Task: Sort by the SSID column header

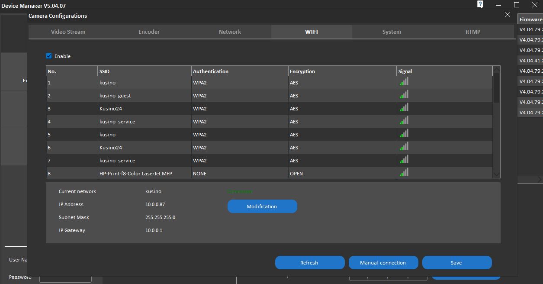Action: click(145, 71)
